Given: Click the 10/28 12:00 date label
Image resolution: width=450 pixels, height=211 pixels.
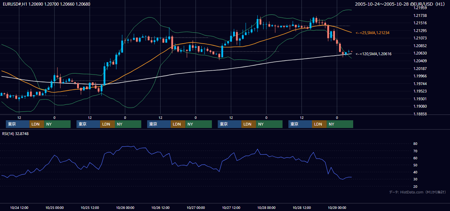Looking at the screenshot, I should [x=302, y=207].
